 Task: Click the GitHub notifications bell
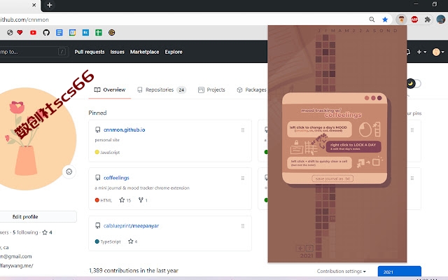[408, 52]
